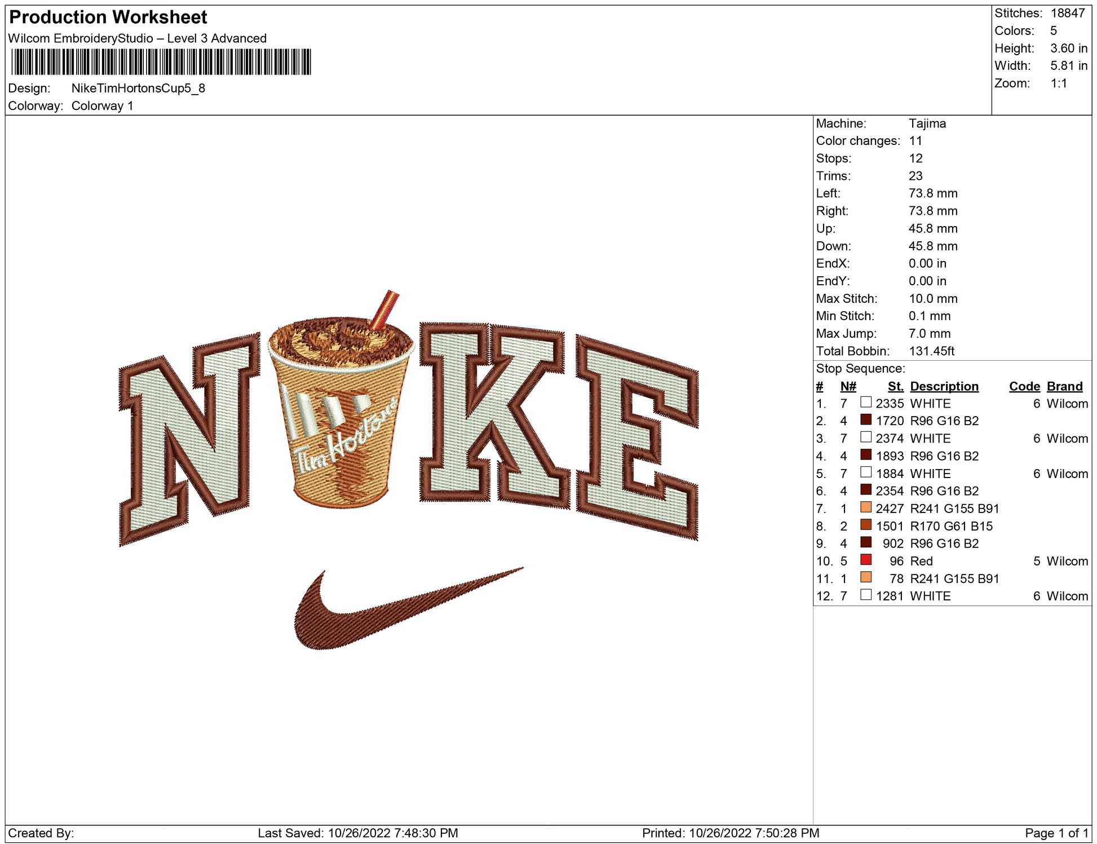Image resolution: width=1097 pixels, height=844 pixels.
Task: Click the Description column header
Action: pos(944,386)
